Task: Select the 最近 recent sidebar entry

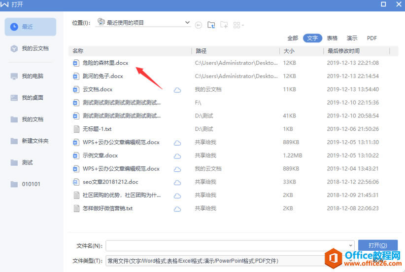Action: [x=31, y=27]
